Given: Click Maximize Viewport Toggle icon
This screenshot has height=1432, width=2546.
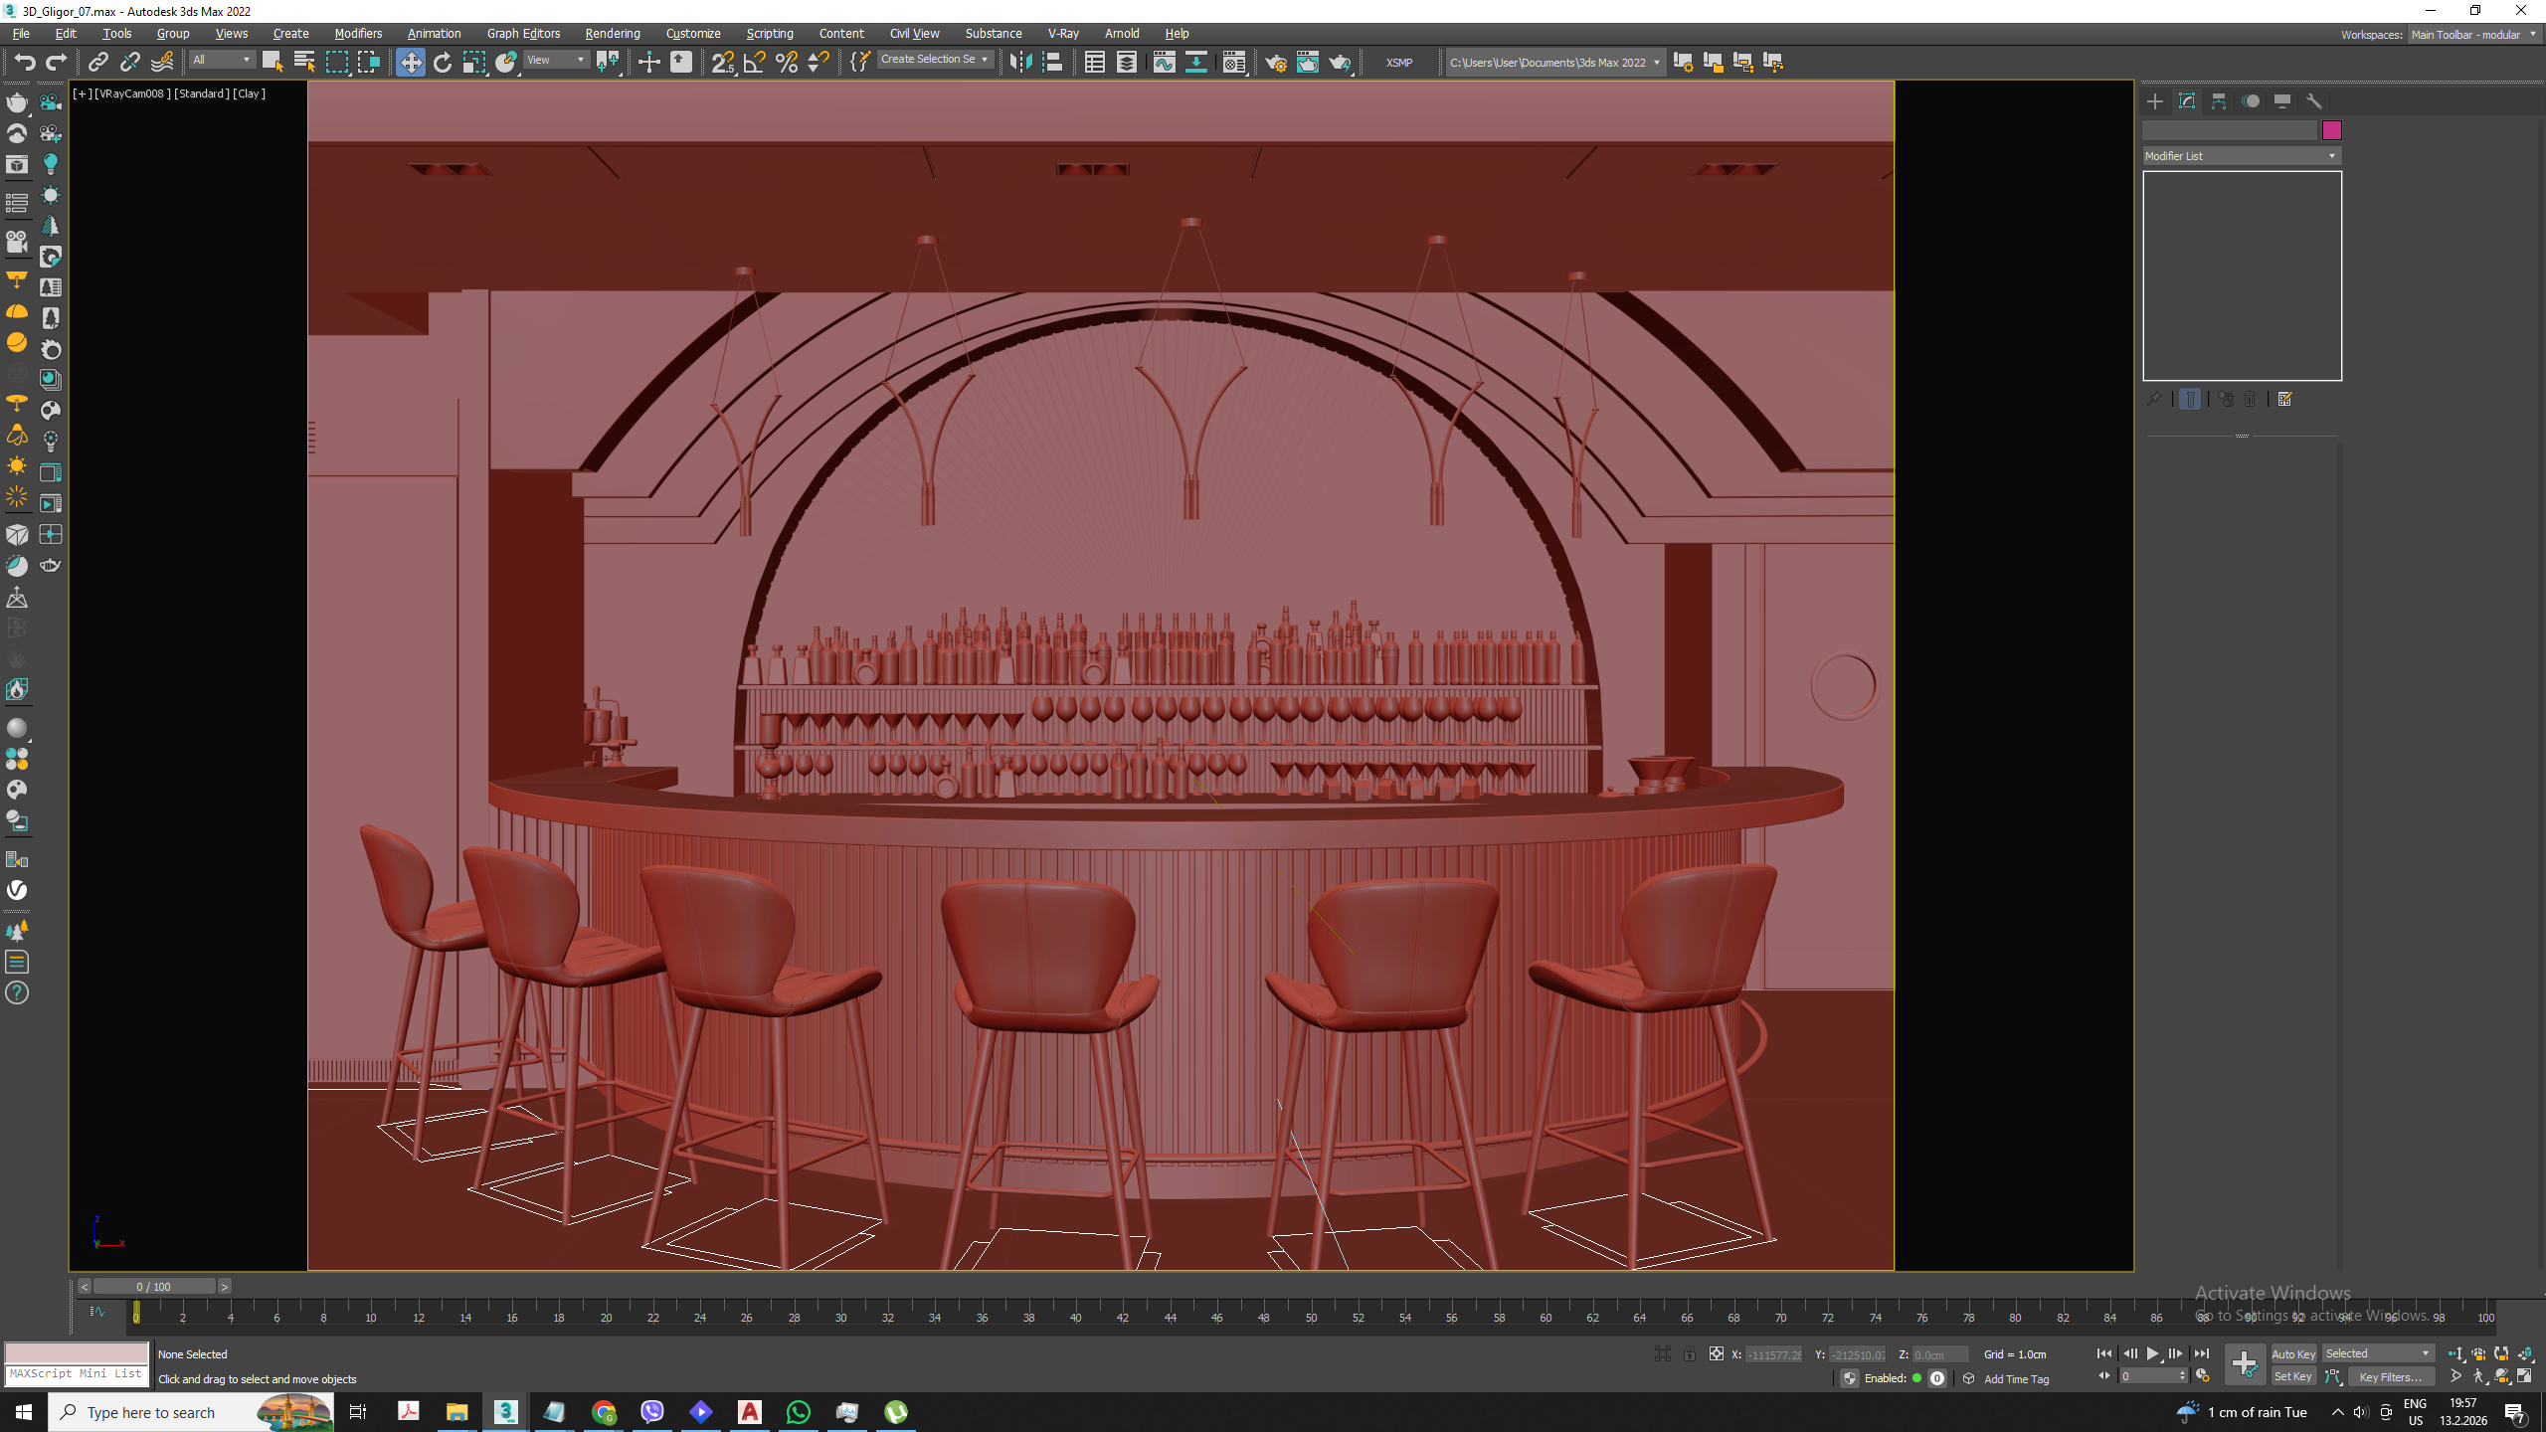Looking at the screenshot, I should [2524, 1377].
